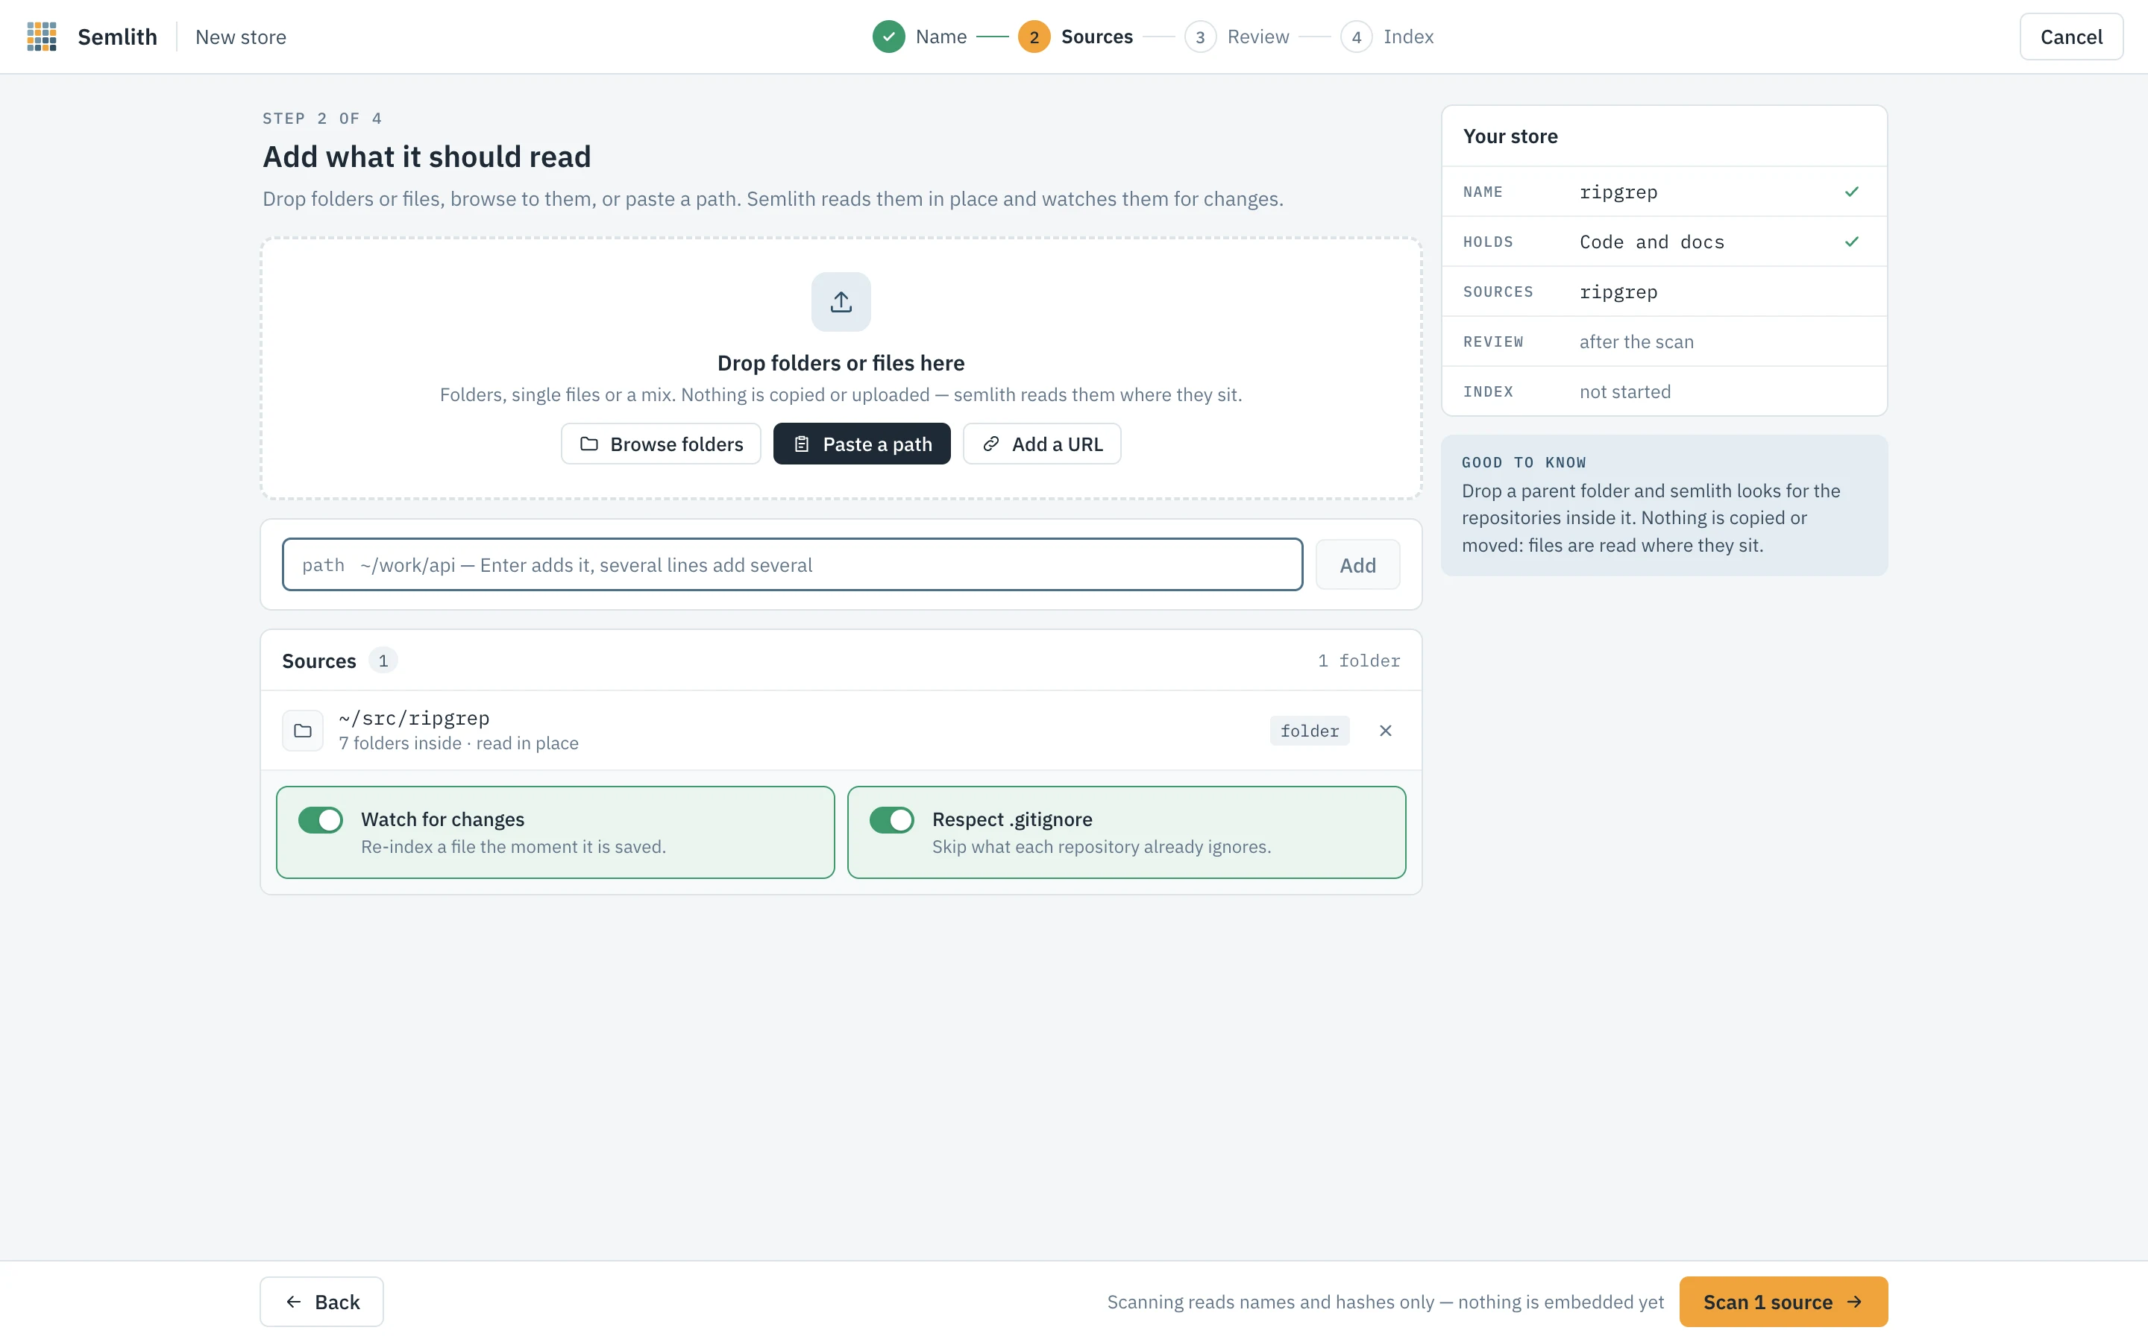2148x1342 pixels.
Task: Click the completed Name step checkmark
Action: (x=888, y=37)
